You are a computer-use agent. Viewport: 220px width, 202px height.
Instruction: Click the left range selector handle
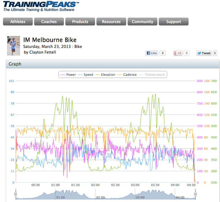point(16,194)
